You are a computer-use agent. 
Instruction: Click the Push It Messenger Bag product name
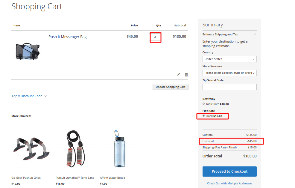[68, 37]
